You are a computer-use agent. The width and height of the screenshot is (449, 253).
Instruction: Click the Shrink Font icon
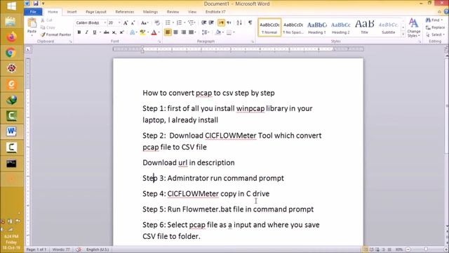tap(133, 22)
